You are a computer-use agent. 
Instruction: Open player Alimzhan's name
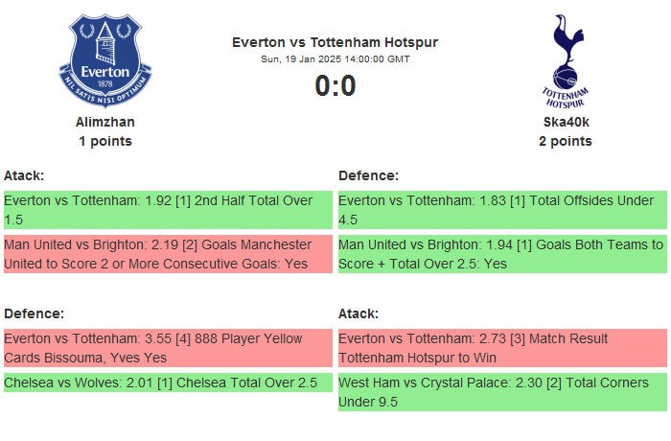pos(105,122)
